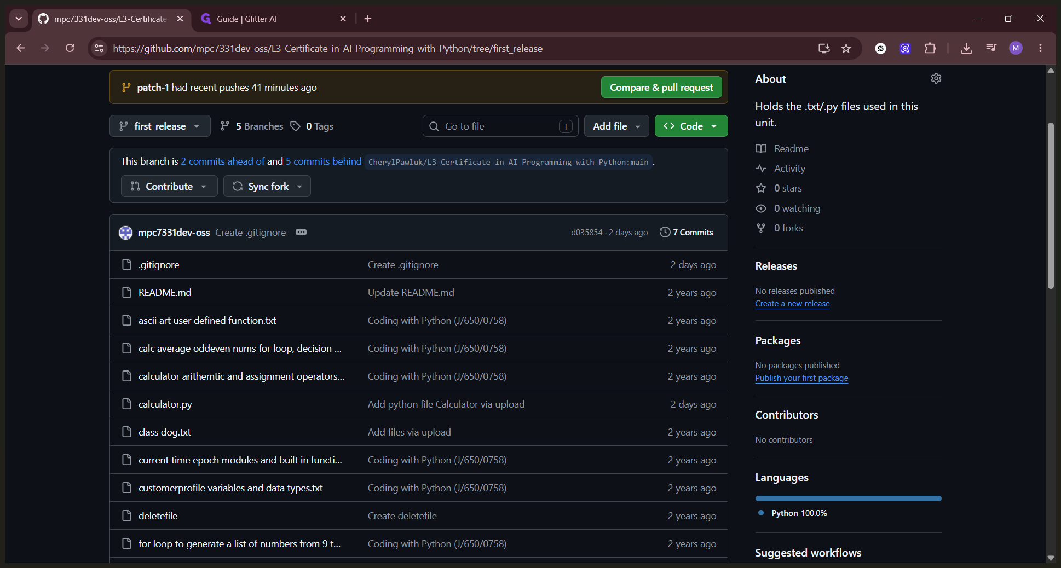
Task: View site information icon in address bar
Action: coord(99,48)
